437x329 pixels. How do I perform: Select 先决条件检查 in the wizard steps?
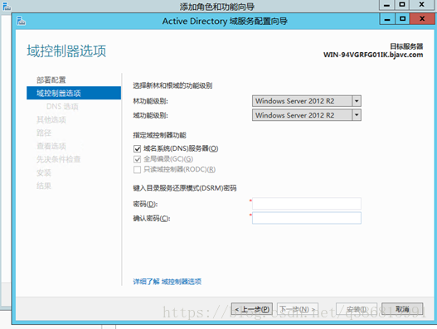59,159
